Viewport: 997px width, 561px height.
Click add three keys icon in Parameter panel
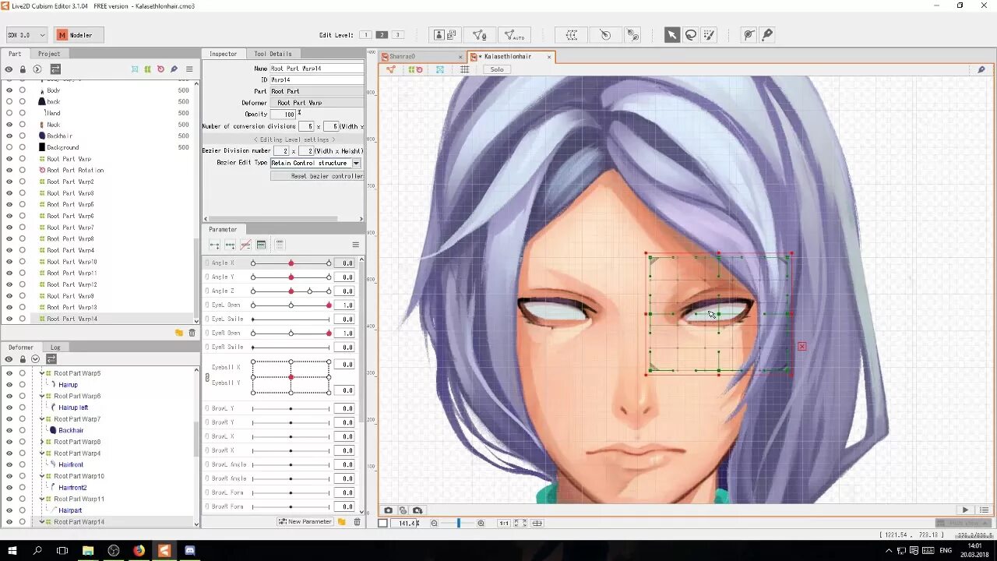click(x=230, y=245)
